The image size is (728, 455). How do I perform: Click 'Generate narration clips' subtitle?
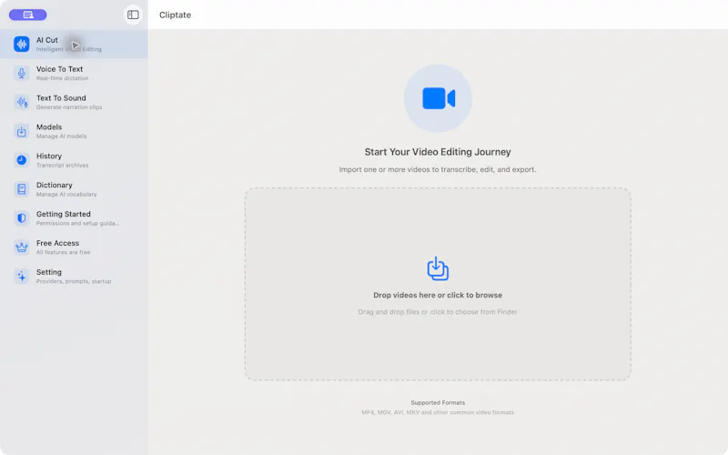point(69,107)
